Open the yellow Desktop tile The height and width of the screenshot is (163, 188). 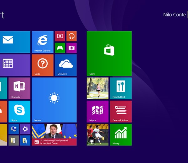pyautogui.click(x=3, y=135)
